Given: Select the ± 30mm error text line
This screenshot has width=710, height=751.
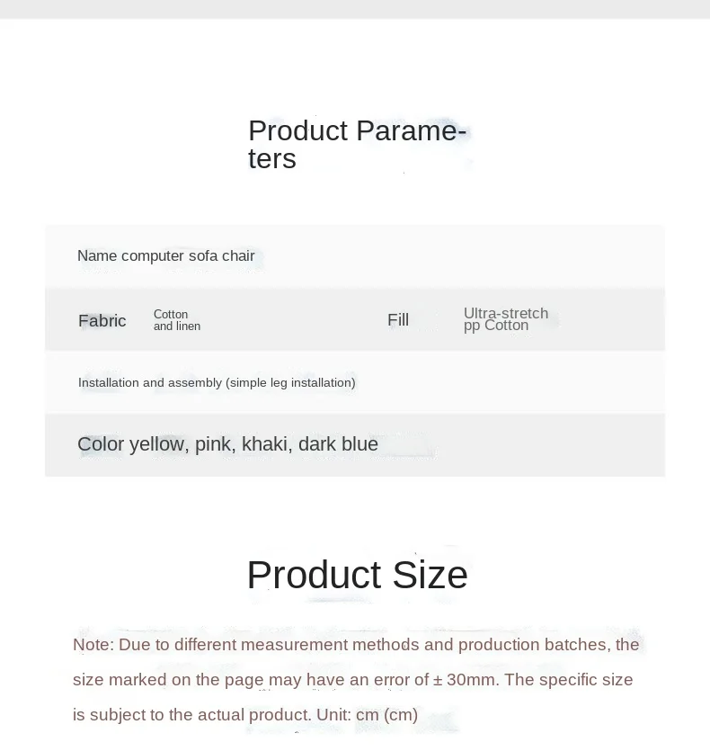Looking at the screenshot, I should (353, 679).
